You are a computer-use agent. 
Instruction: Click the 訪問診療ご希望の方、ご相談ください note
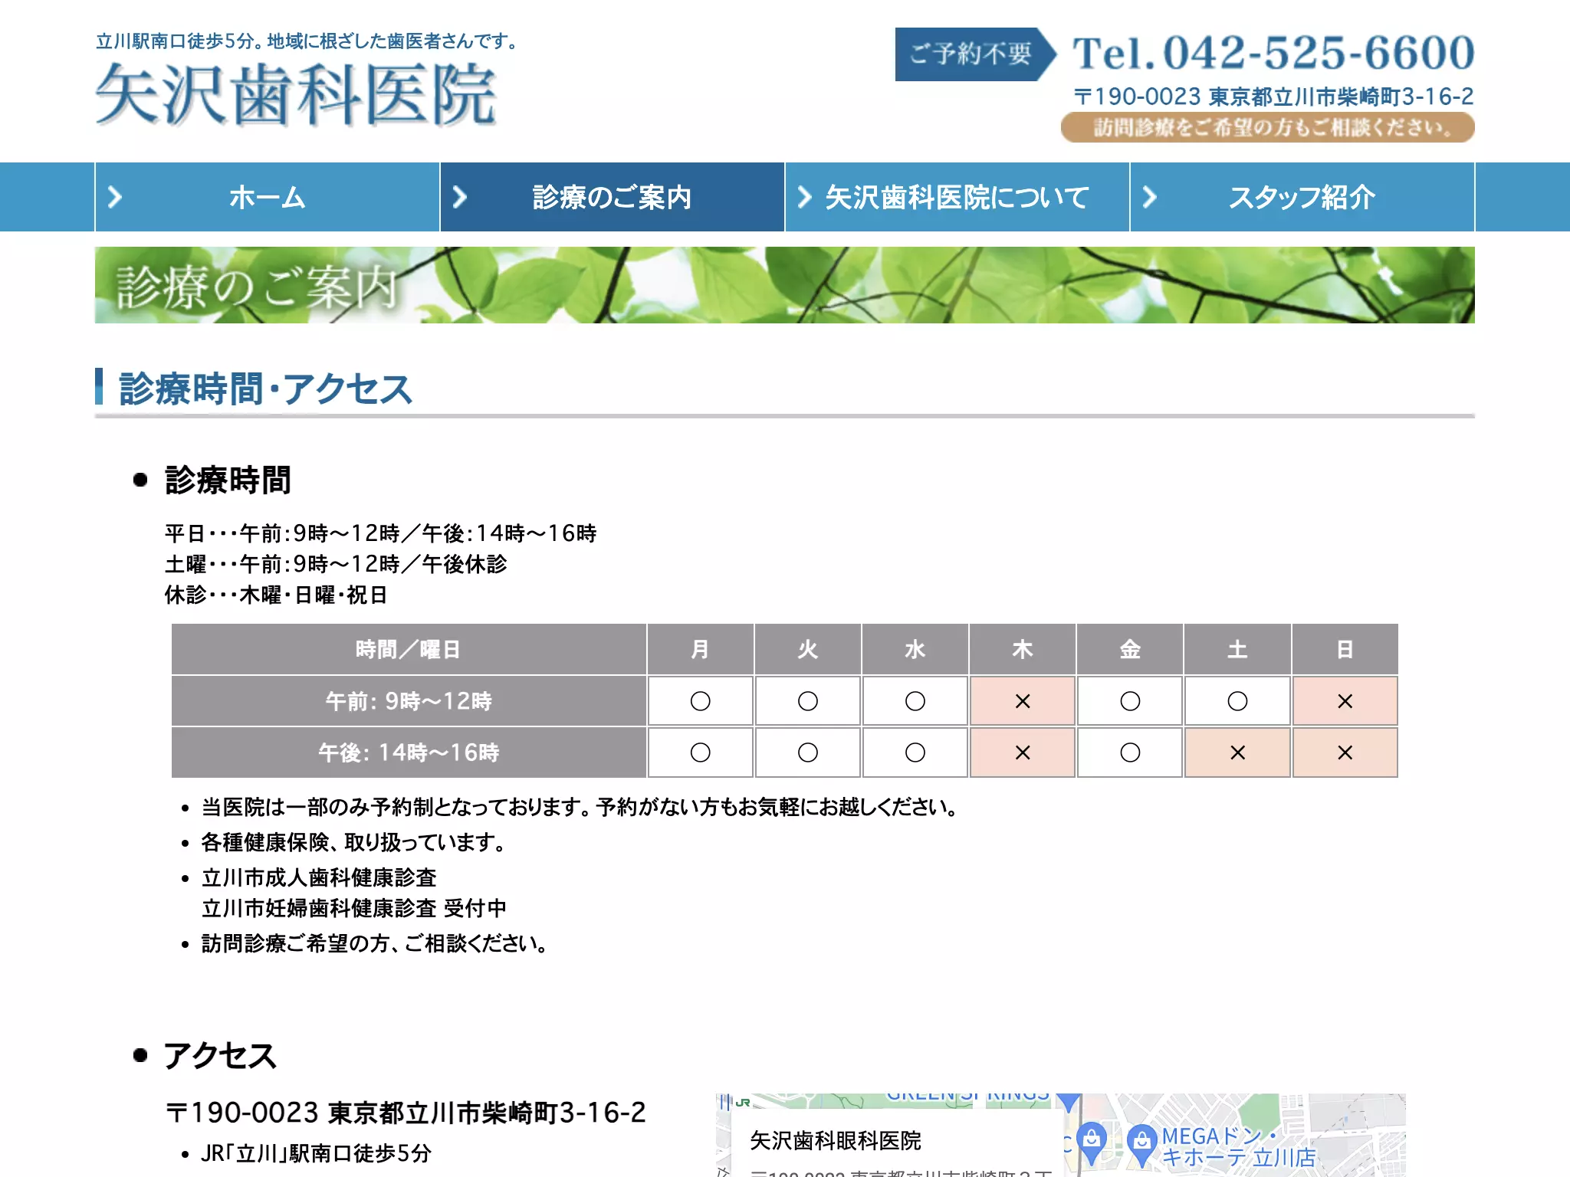[374, 943]
